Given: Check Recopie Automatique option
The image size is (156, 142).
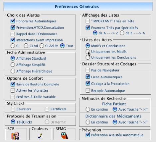Looking at the screenshot, I should tap(88, 91).
